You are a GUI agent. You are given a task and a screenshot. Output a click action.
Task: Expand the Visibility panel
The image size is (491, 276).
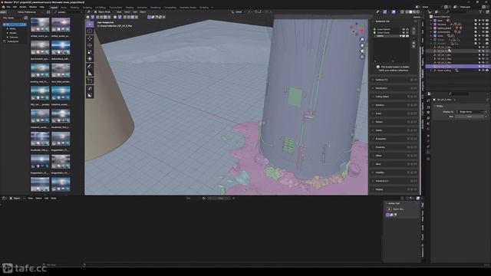click(394, 172)
